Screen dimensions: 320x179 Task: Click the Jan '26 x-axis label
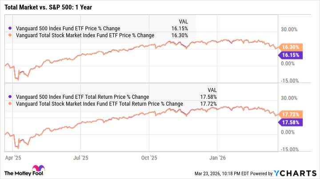tap(217, 157)
